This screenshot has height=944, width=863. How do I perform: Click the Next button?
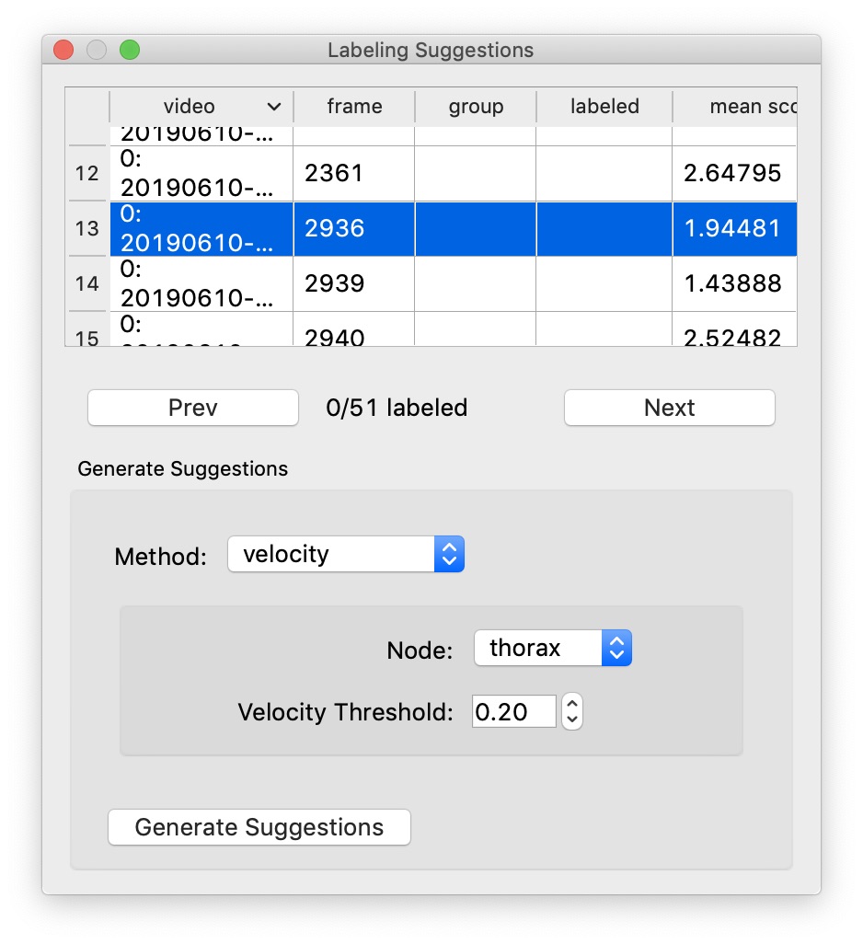669,408
